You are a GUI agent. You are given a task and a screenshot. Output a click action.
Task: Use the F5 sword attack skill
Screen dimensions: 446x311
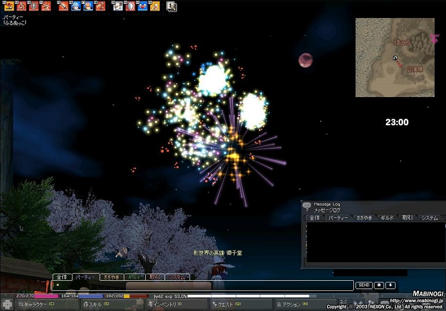(x=63, y=6)
